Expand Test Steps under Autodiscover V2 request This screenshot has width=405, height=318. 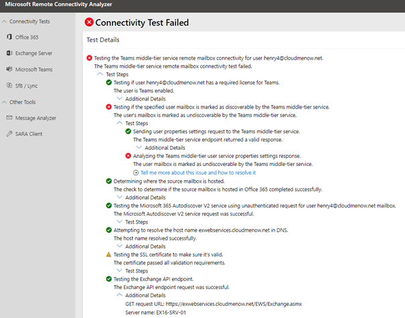point(120,222)
